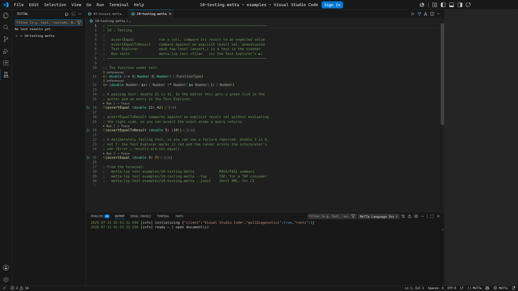This screenshot has width=518, height=291.
Task: Open editor title more actions ellipsis
Action: pyautogui.click(x=438, y=14)
